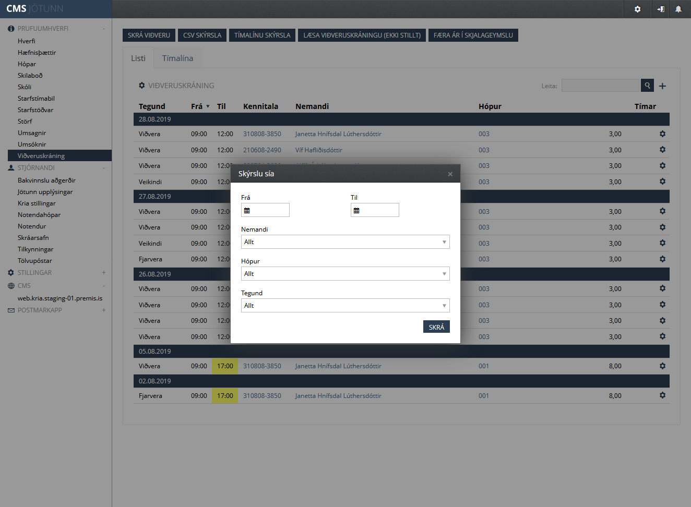The image size is (691, 507).
Task: Open the Hópur dropdown
Action: pyautogui.click(x=345, y=274)
